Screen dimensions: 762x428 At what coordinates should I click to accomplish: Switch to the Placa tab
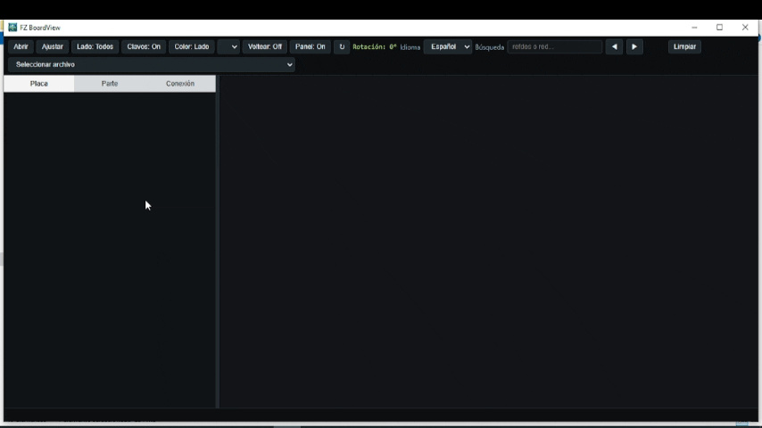pos(39,84)
